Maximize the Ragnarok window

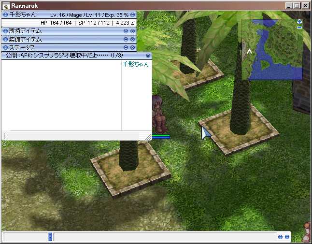click(x=297, y=6)
